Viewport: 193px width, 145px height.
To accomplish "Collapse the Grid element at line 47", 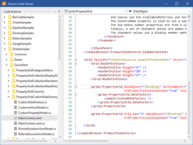I will click(76, 60).
